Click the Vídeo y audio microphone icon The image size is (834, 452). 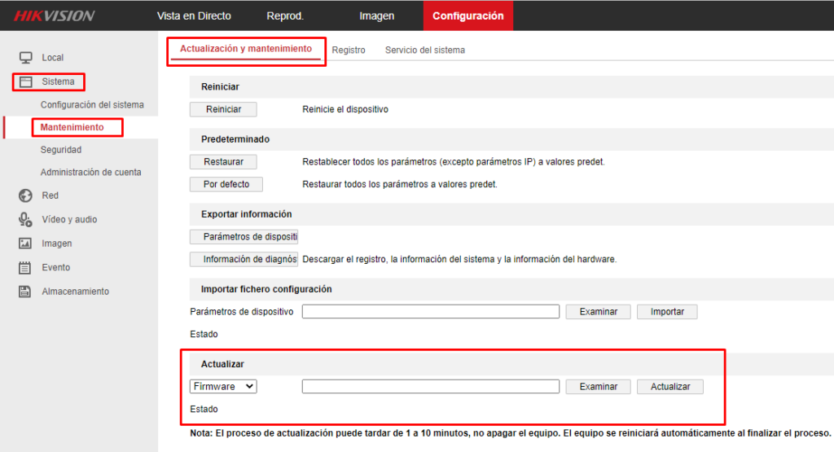pos(25,219)
